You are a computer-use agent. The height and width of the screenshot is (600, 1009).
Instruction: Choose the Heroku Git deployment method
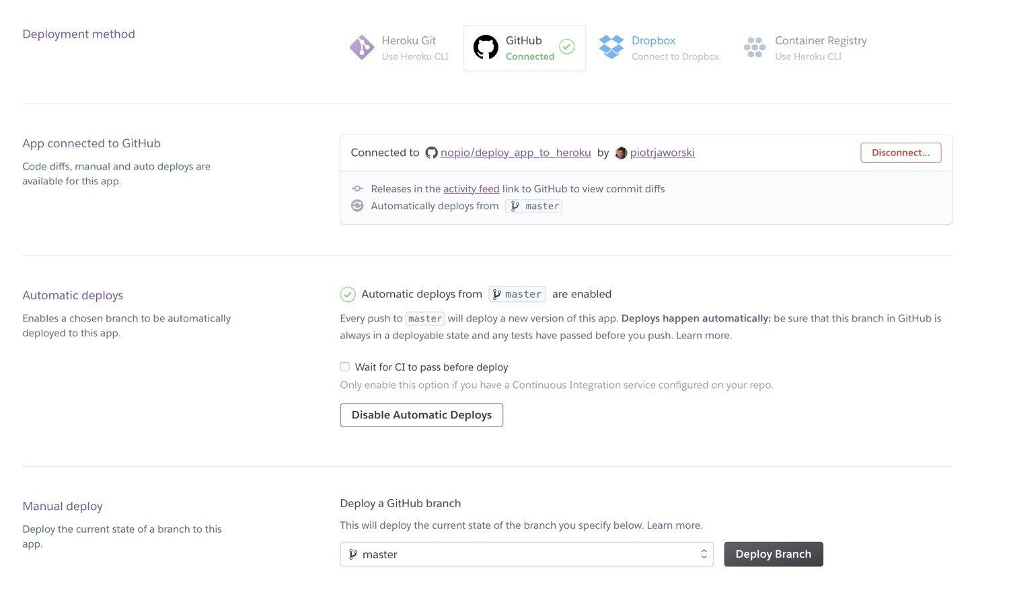click(x=400, y=48)
